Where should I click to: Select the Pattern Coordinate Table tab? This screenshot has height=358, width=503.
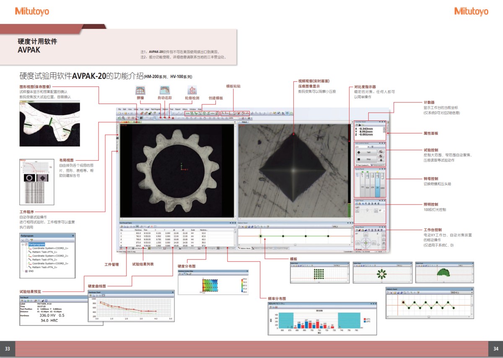[262, 248]
